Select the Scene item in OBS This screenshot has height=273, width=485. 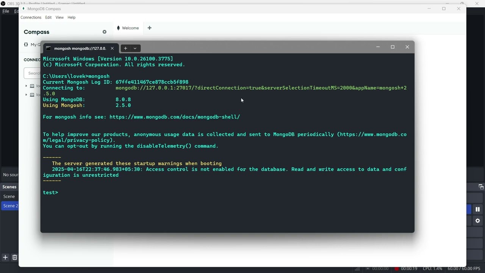(x=9, y=196)
